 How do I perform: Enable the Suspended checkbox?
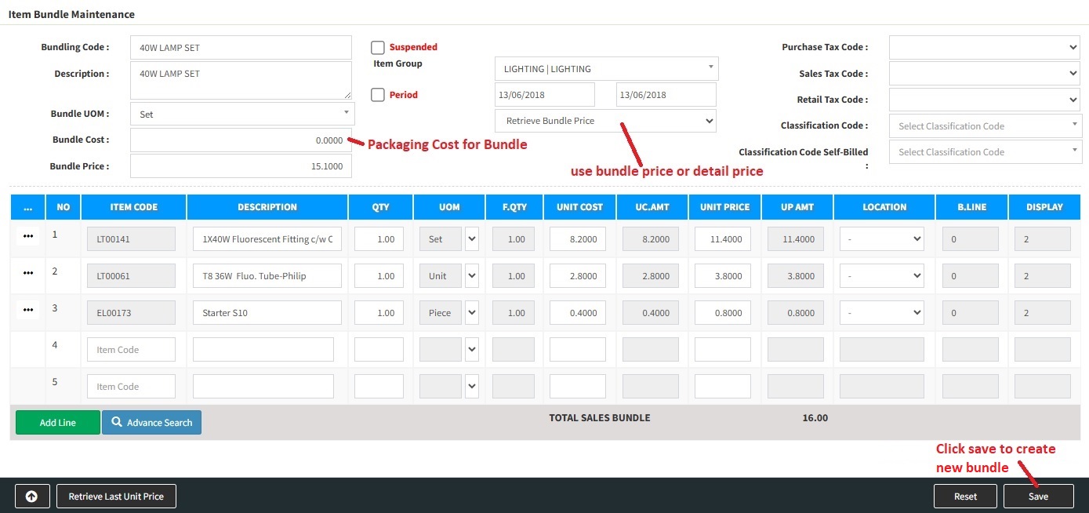(378, 48)
